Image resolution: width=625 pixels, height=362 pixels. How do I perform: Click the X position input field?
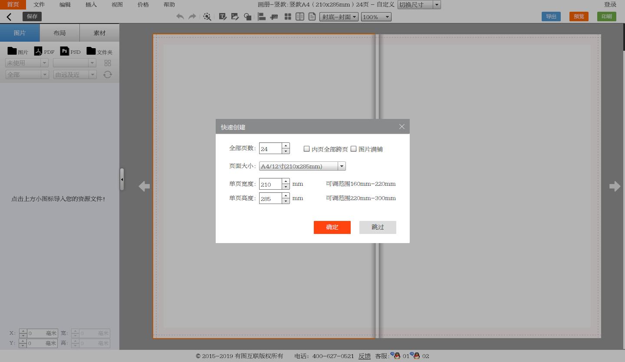click(42, 333)
